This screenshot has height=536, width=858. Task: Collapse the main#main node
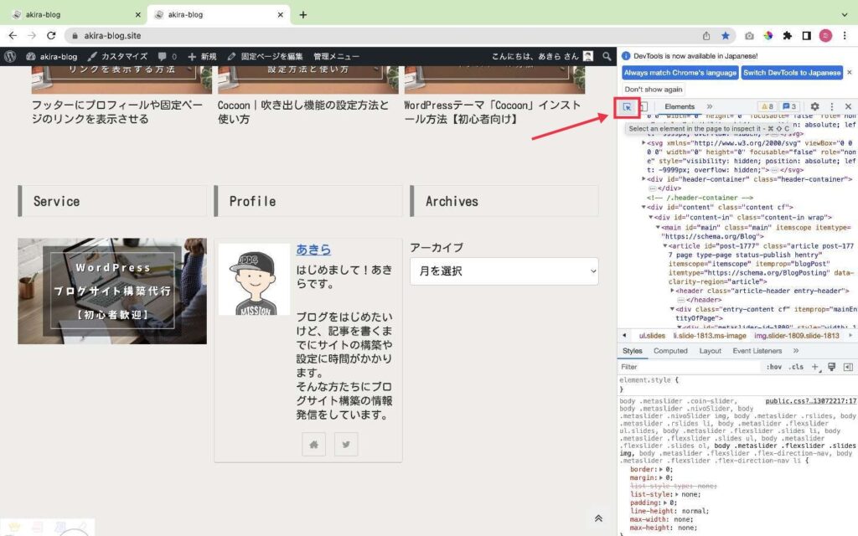click(658, 227)
